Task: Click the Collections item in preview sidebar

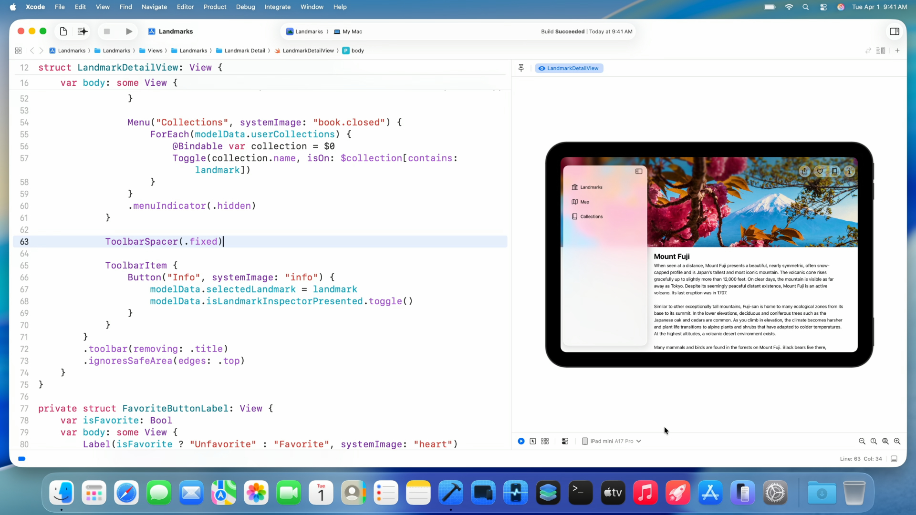Action: (x=591, y=216)
